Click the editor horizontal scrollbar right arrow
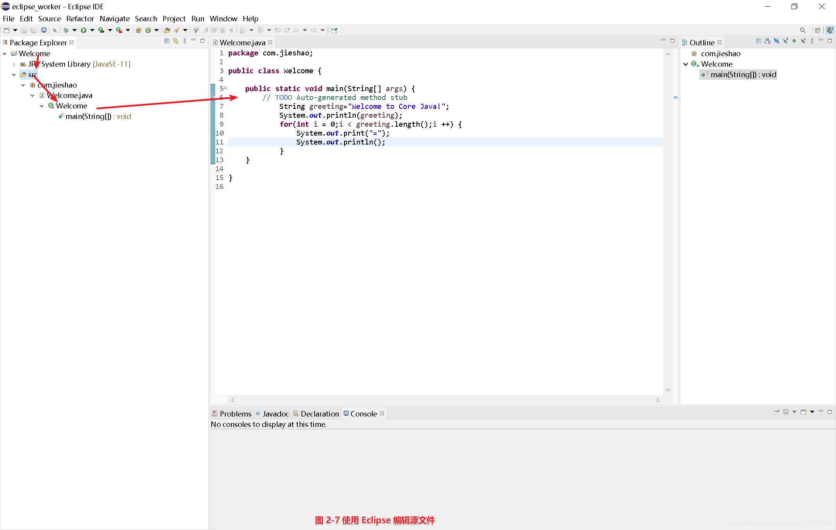Image resolution: width=836 pixels, height=530 pixels. pyautogui.click(x=658, y=400)
